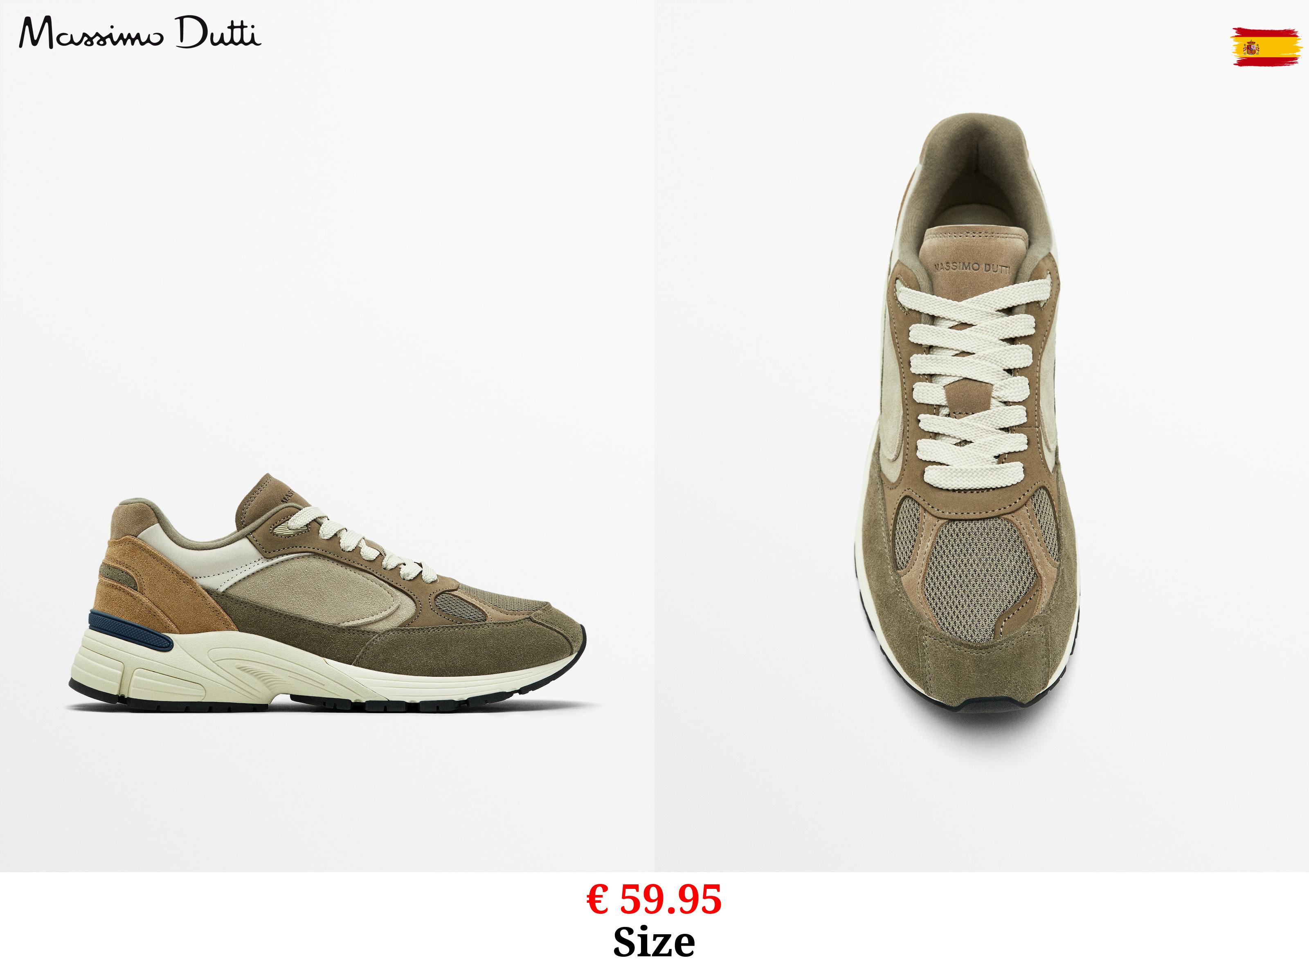
Task: Click the black outsole tread in side view
Action: point(326,705)
